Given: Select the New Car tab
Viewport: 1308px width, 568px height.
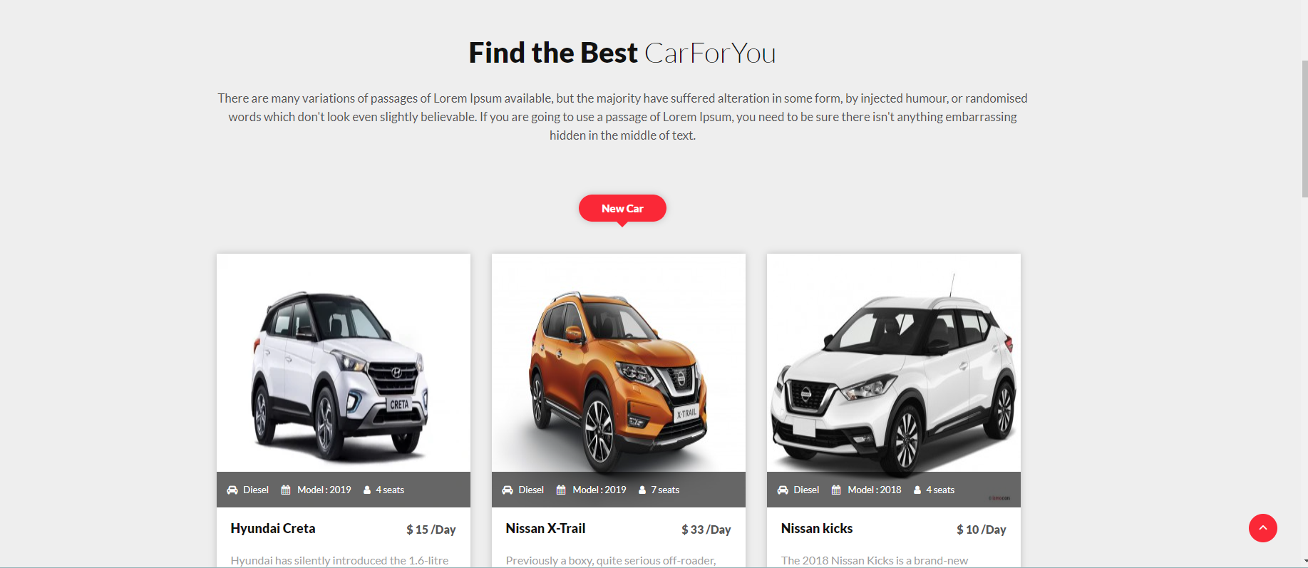Looking at the screenshot, I should pos(622,208).
